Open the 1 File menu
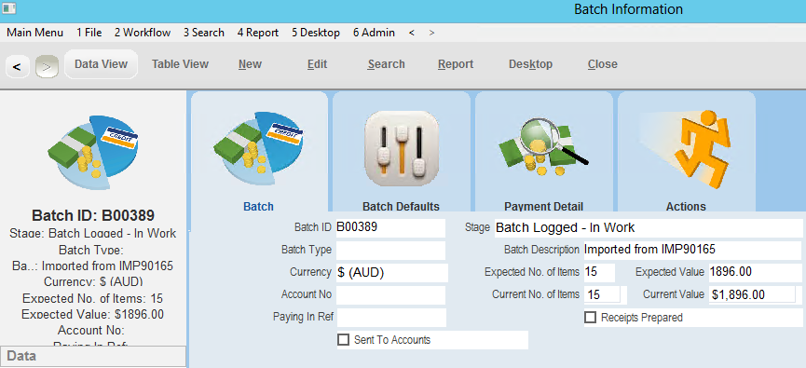The width and height of the screenshot is (806, 368). click(89, 33)
